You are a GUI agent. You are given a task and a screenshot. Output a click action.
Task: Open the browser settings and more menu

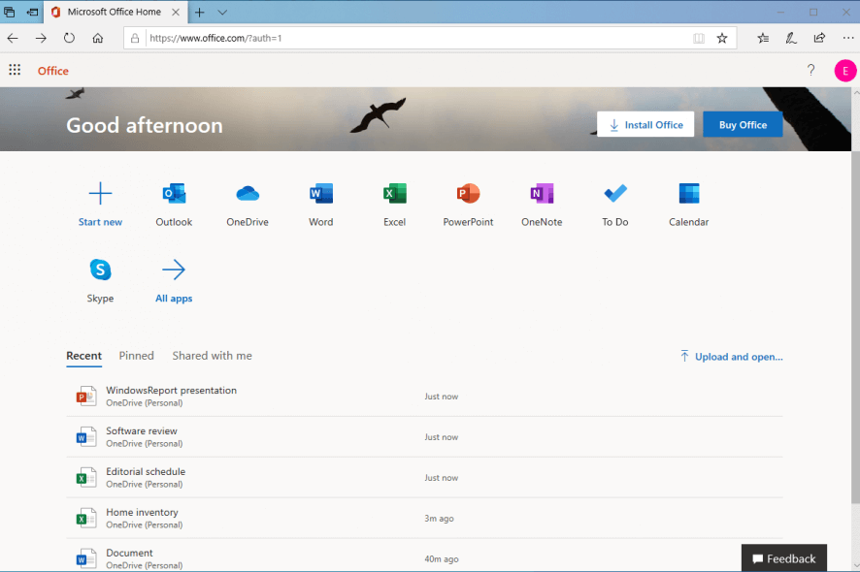(x=848, y=38)
